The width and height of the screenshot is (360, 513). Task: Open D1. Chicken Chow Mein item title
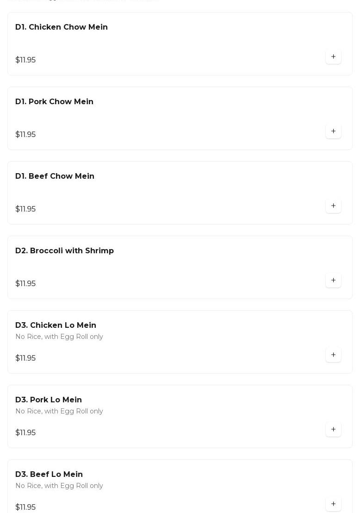click(x=62, y=27)
